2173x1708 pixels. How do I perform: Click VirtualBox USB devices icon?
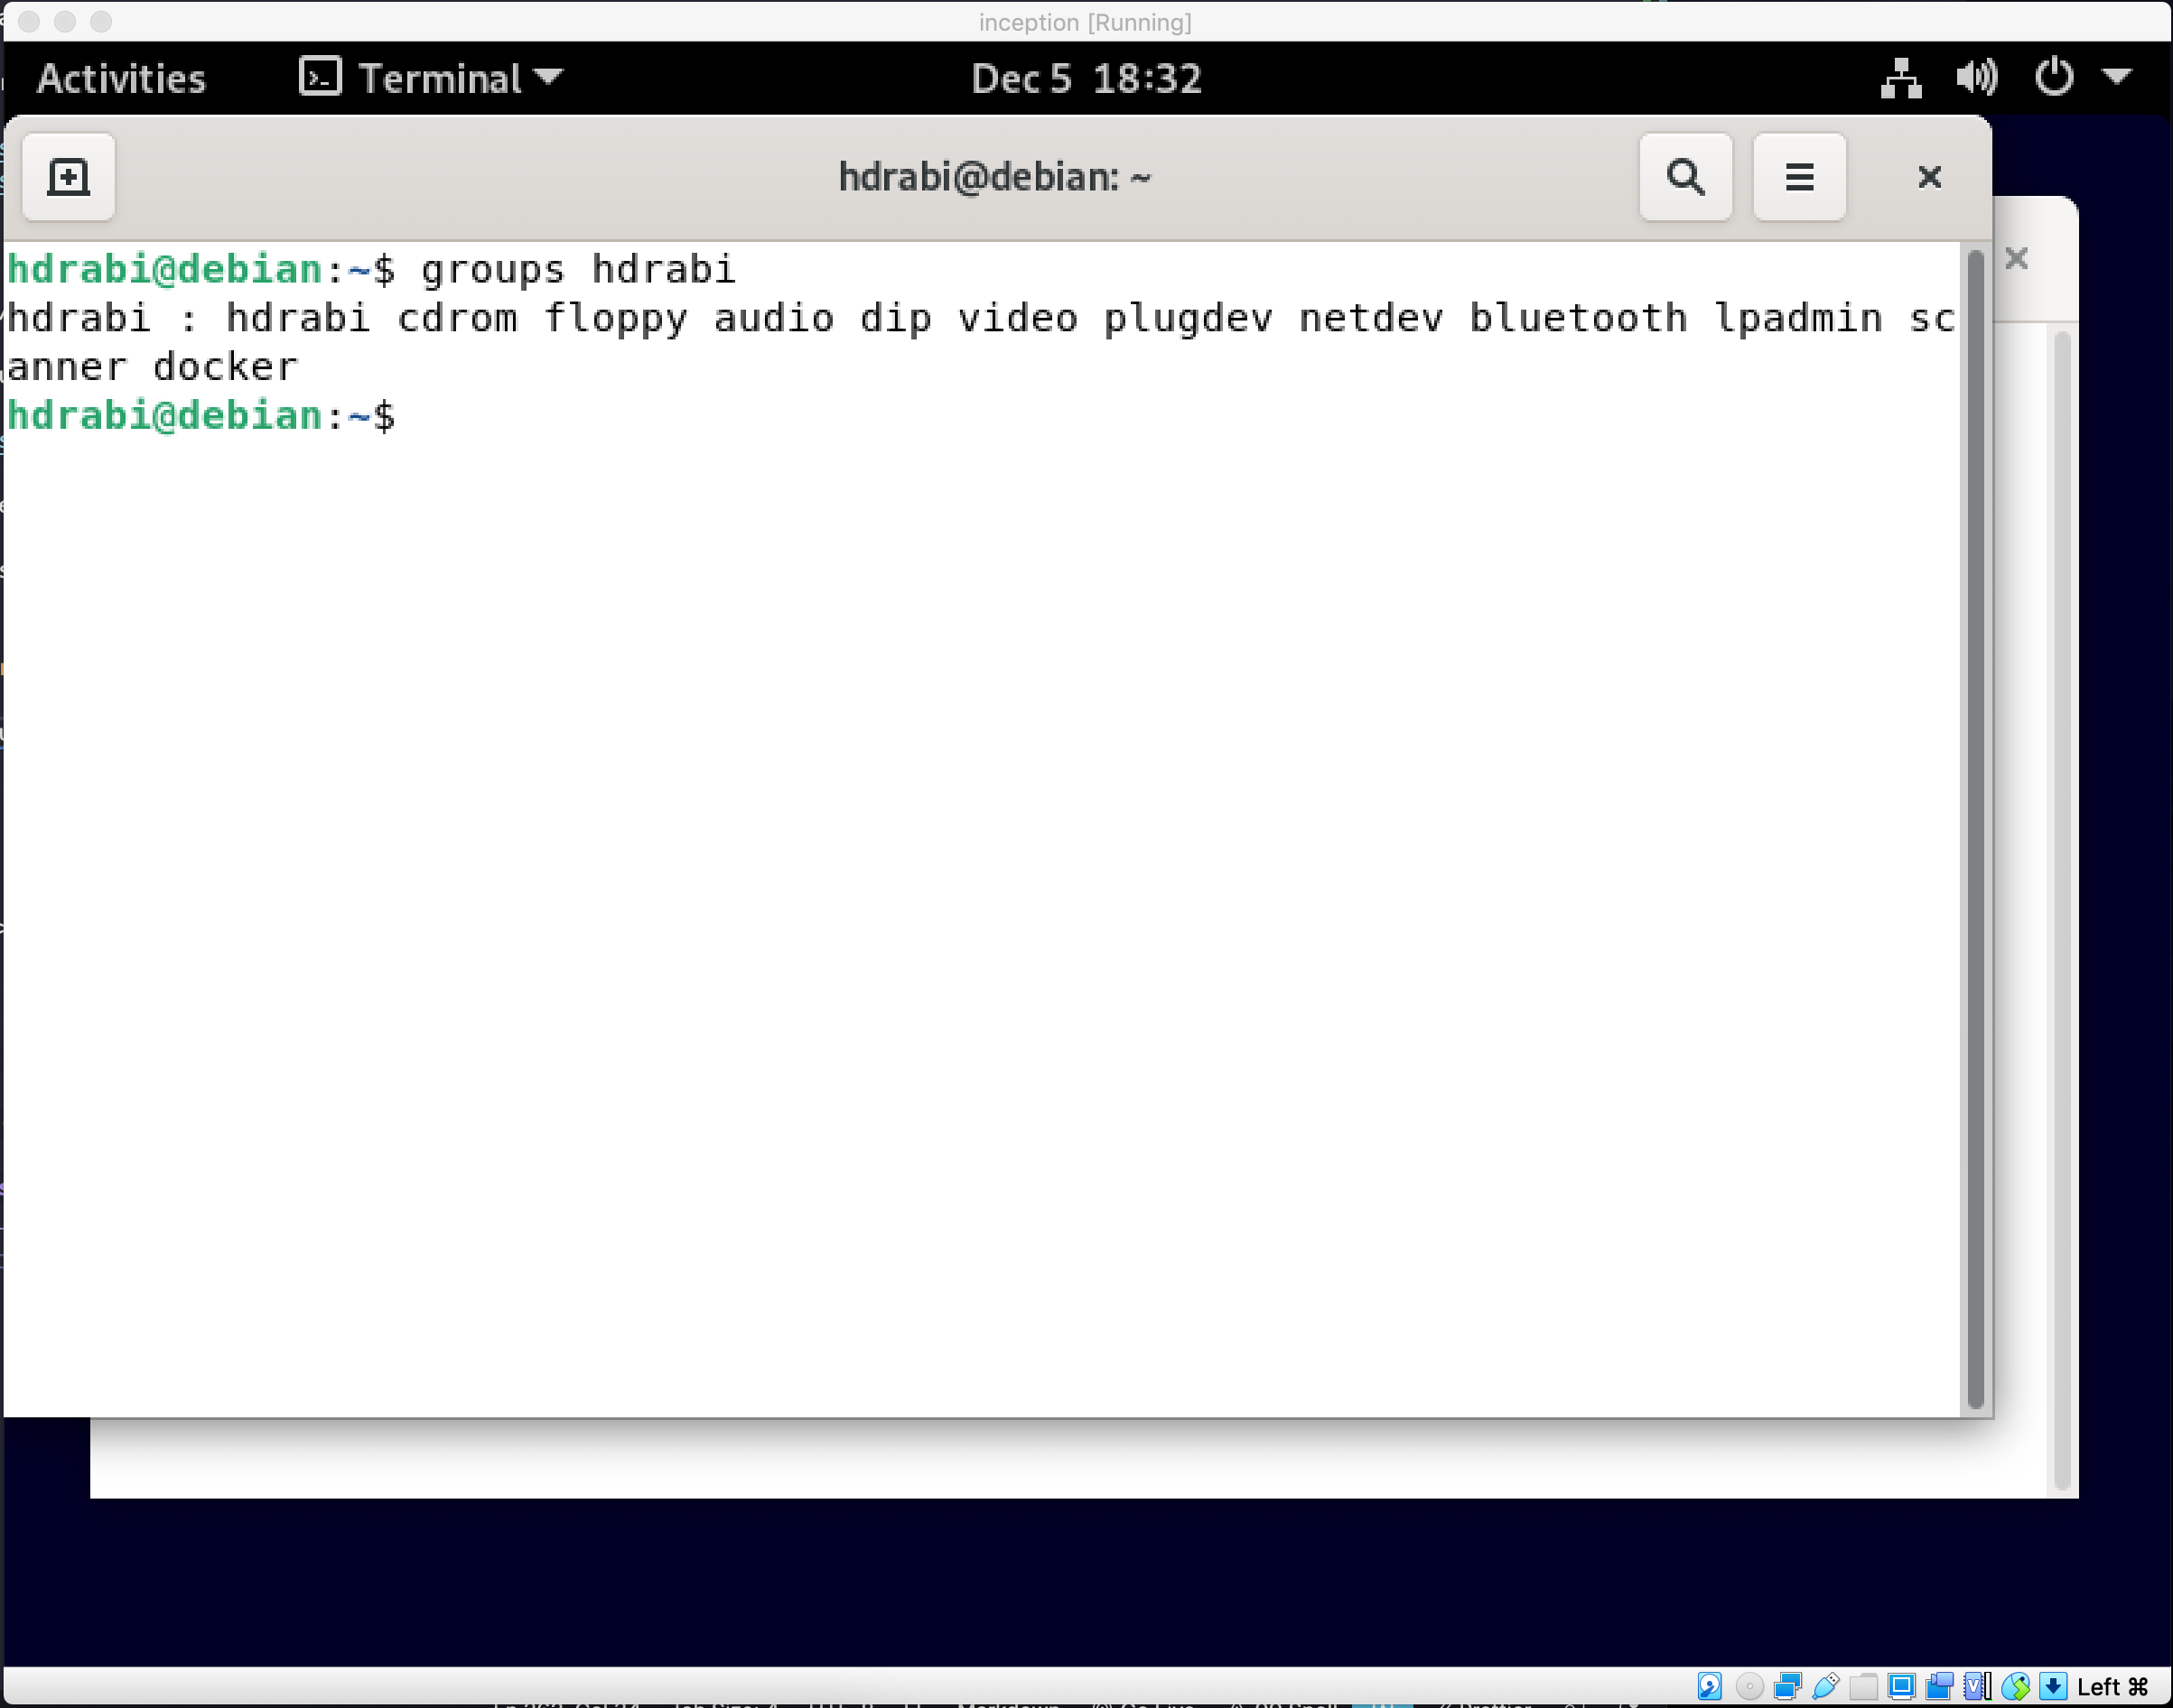tap(1826, 1687)
